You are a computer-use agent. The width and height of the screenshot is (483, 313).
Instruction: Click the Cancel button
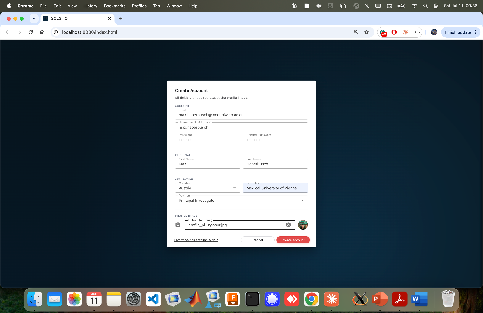click(257, 240)
